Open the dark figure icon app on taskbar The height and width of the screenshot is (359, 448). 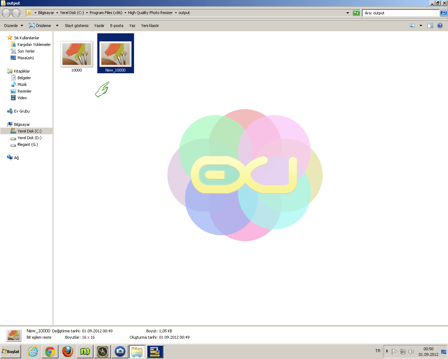[103, 352]
